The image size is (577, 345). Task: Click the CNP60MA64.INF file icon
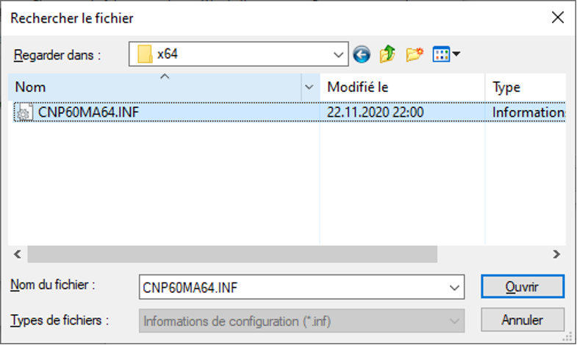24,112
